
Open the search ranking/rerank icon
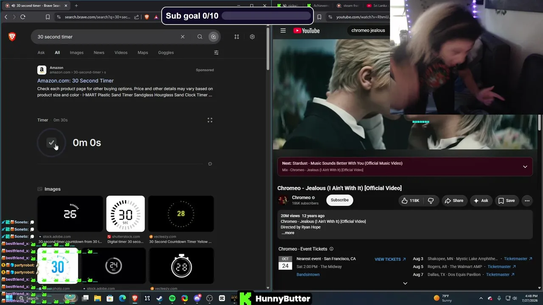tap(237, 37)
